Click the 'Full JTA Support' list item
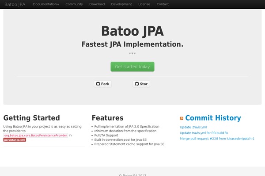The height and width of the screenshot is (176, 265). click(106, 135)
